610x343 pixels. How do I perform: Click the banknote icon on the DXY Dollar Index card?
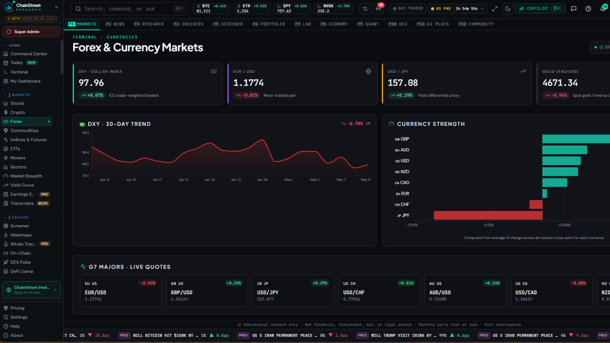[x=213, y=71]
